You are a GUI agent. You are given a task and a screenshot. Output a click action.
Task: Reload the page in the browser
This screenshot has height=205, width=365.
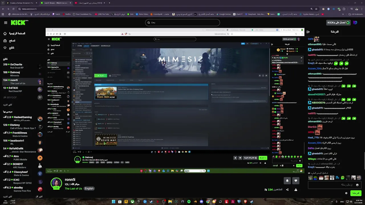click(x=13, y=9)
